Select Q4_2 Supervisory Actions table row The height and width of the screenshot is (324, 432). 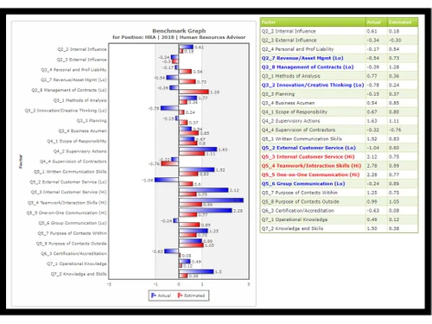(339, 121)
